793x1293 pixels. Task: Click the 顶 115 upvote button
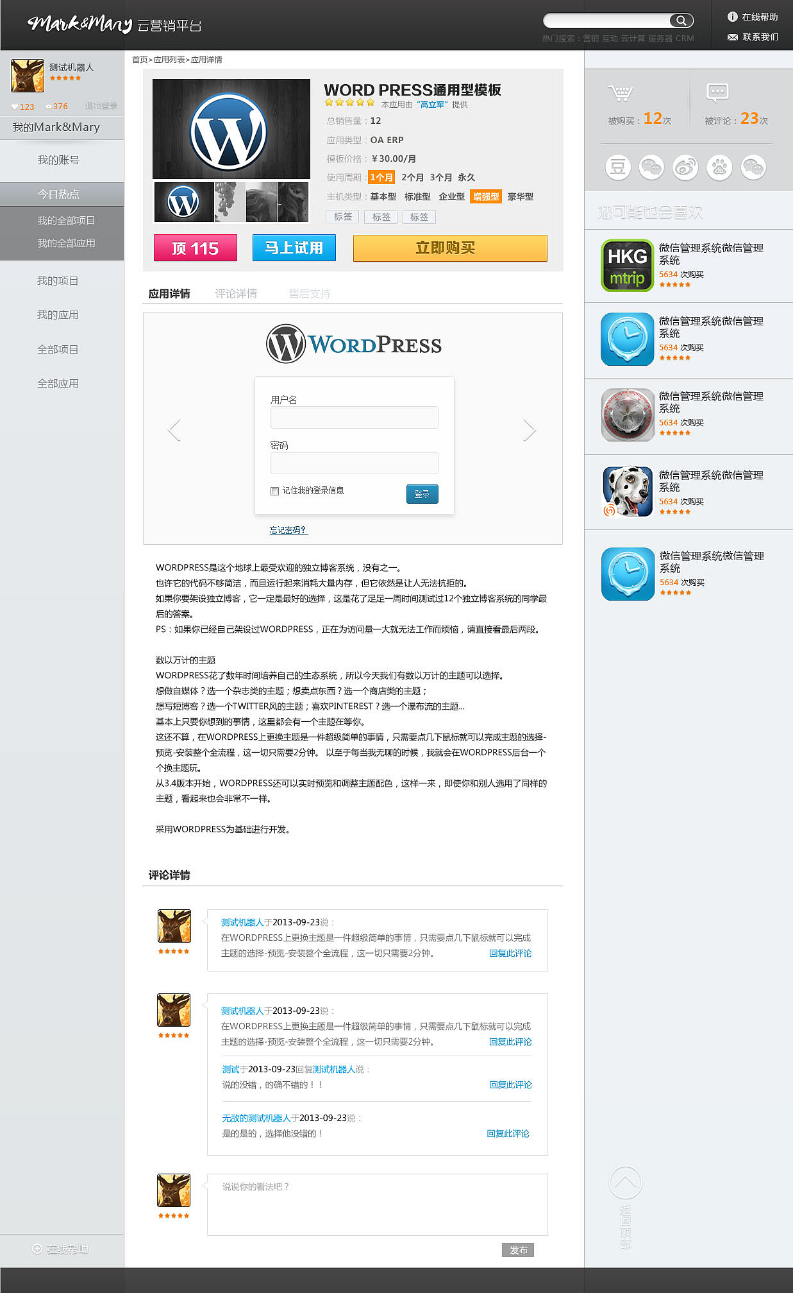tap(196, 248)
